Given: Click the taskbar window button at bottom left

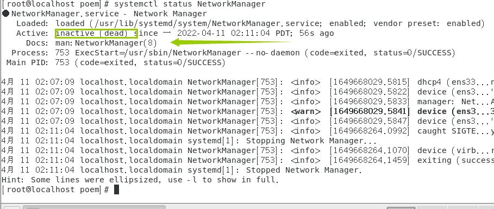Looking at the screenshot, I should pos(94,207).
